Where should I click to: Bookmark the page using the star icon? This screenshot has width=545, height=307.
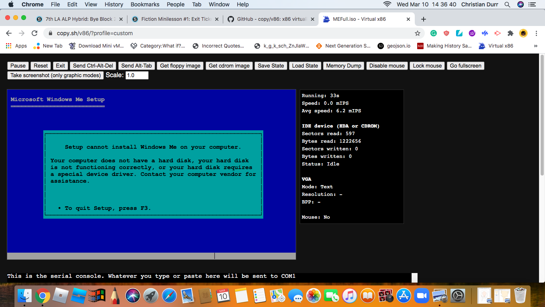coord(418,34)
